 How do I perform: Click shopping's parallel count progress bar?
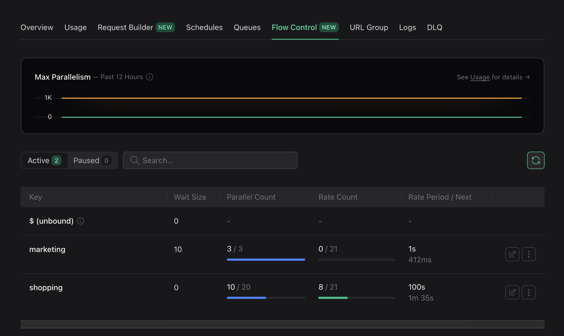(x=266, y=298)
